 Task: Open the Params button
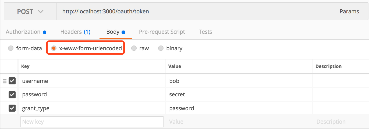[349, 12]
